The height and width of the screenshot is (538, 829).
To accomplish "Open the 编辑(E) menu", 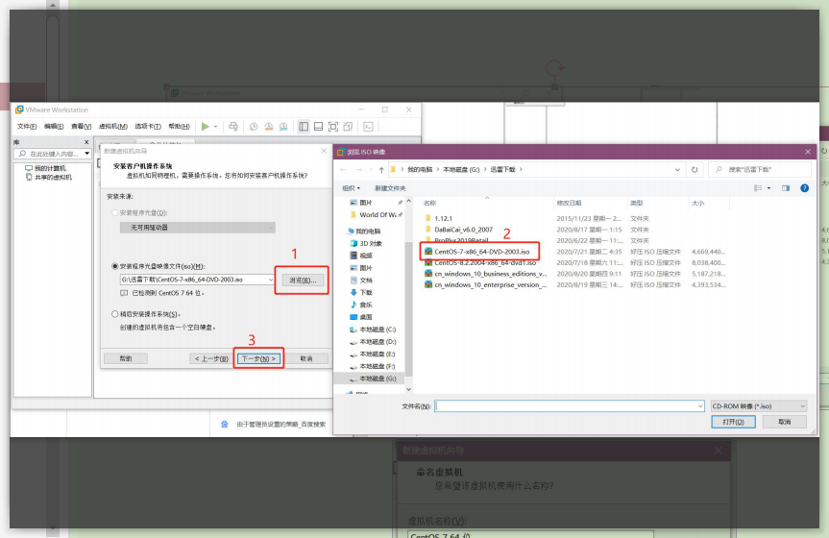I will coord(54,127).
